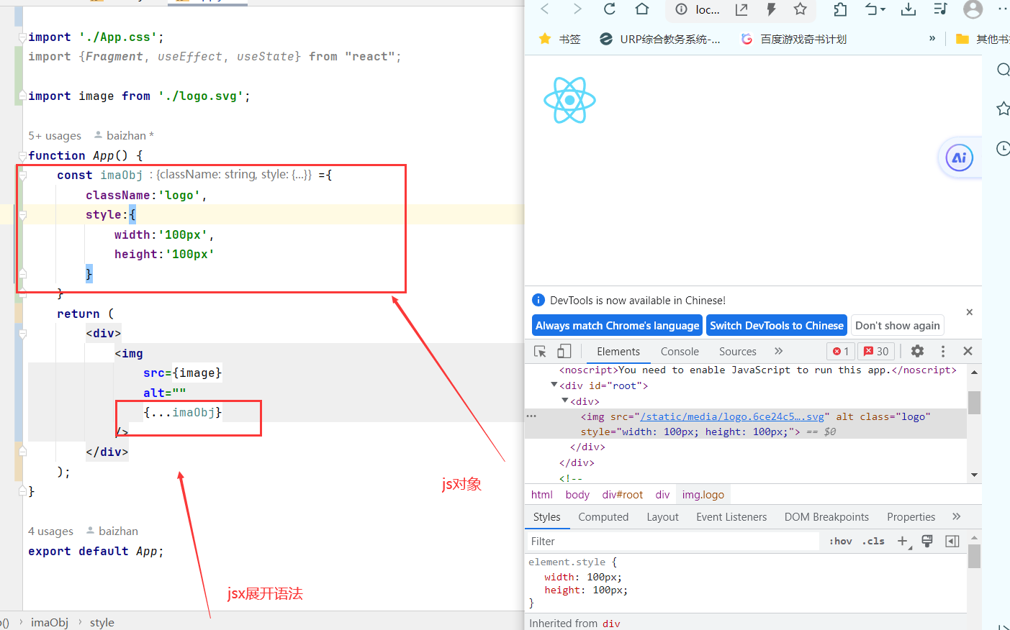
Task: Go forward in the browser
Action: pos(577,9)
